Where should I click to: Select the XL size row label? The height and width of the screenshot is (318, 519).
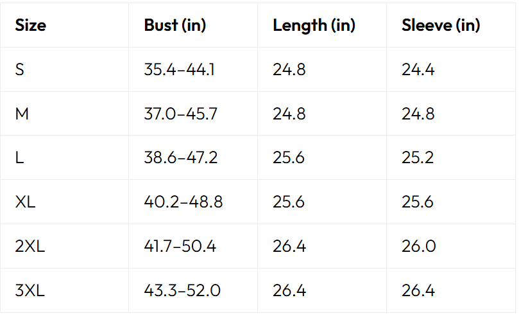pyautogui.click(x=26, y=202)
